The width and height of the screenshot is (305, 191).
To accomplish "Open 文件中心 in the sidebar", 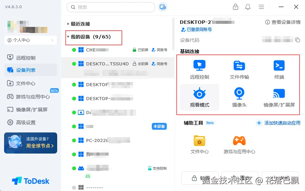I will click(31, 83).
